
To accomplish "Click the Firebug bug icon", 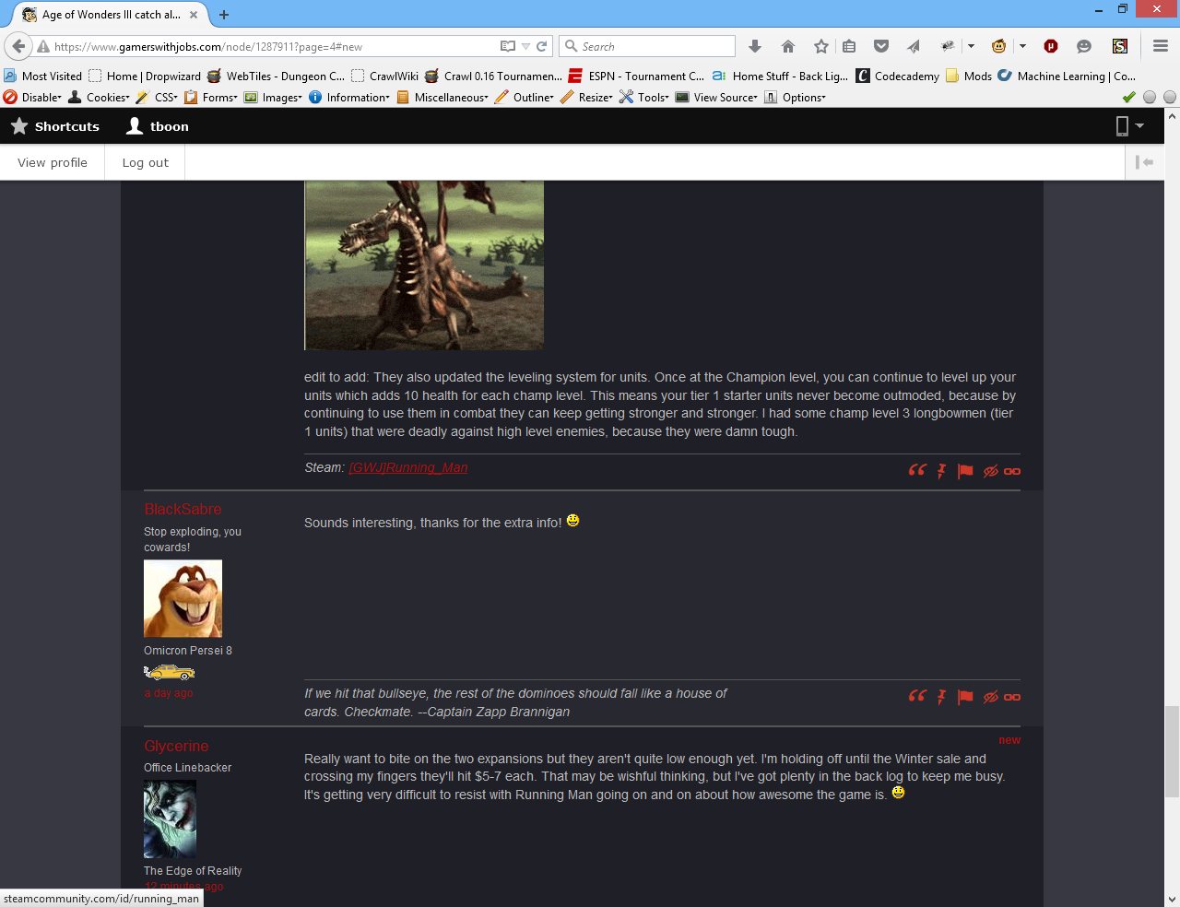I will 947,46.
